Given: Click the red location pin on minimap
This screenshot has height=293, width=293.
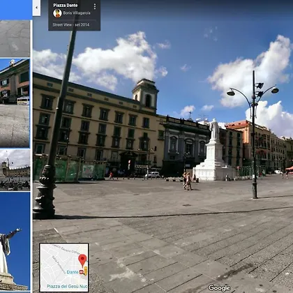Looking at the screenshot, I should click(x=82, y=260).
